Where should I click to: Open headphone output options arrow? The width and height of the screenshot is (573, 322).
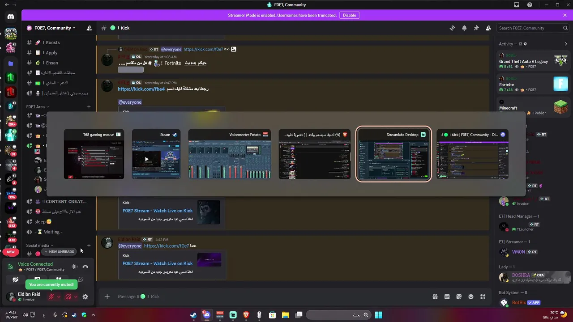coord(76,297)
